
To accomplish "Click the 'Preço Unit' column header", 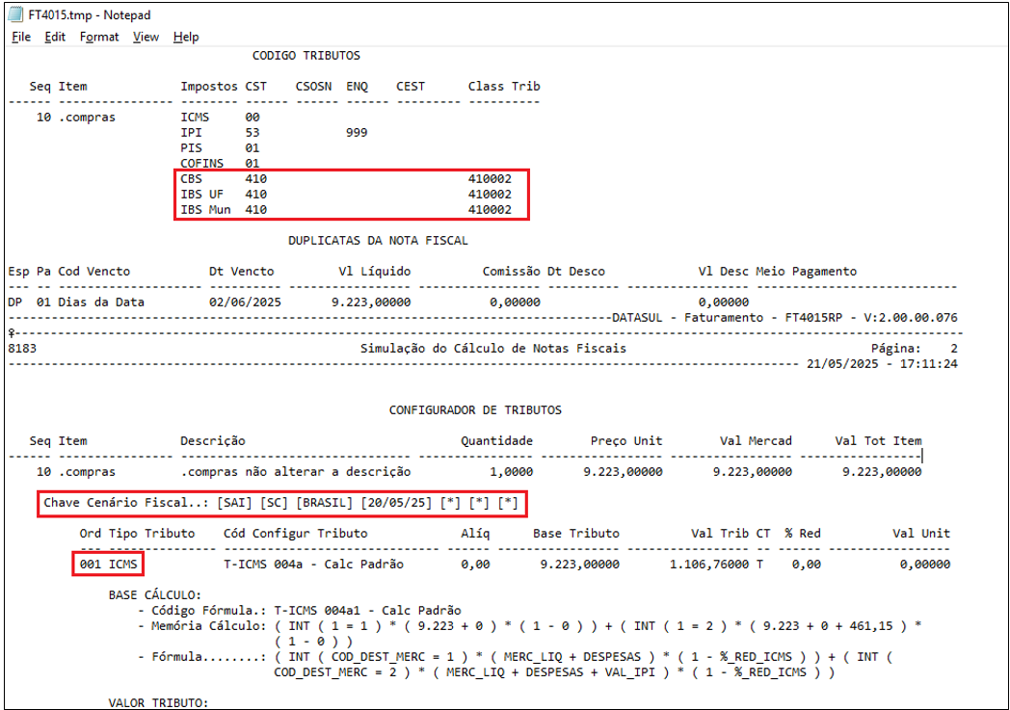I will pyautogui.click(x=626, y=441).
